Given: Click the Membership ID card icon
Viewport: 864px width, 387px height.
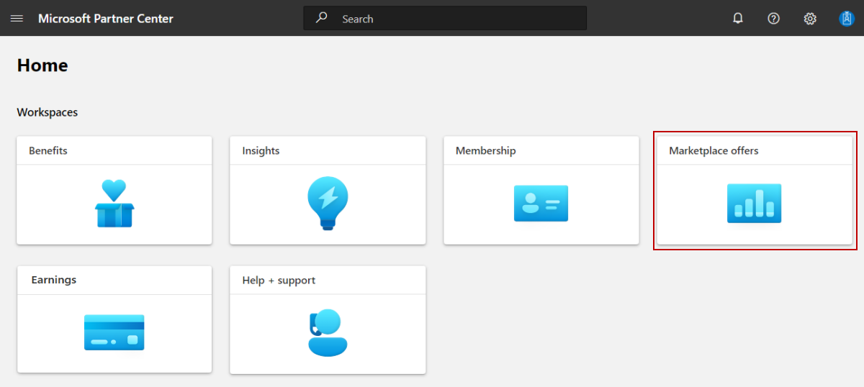Looking at the screenshot, I should click(541, 204).
